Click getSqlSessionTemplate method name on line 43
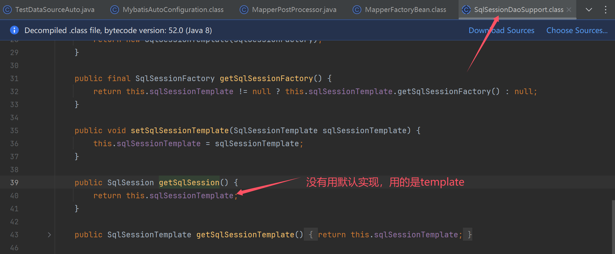615x254 pixels. [245, 235]
